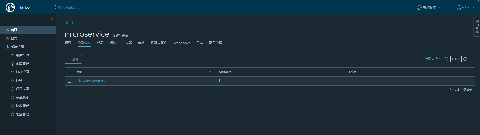Switch to the 成员 tab

[x=100, y=43]
